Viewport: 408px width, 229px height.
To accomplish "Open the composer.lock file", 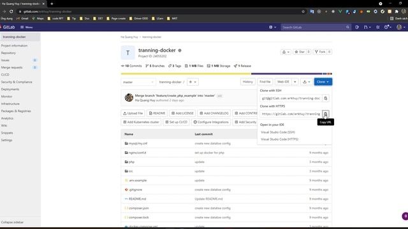I will tap(139, 218).
